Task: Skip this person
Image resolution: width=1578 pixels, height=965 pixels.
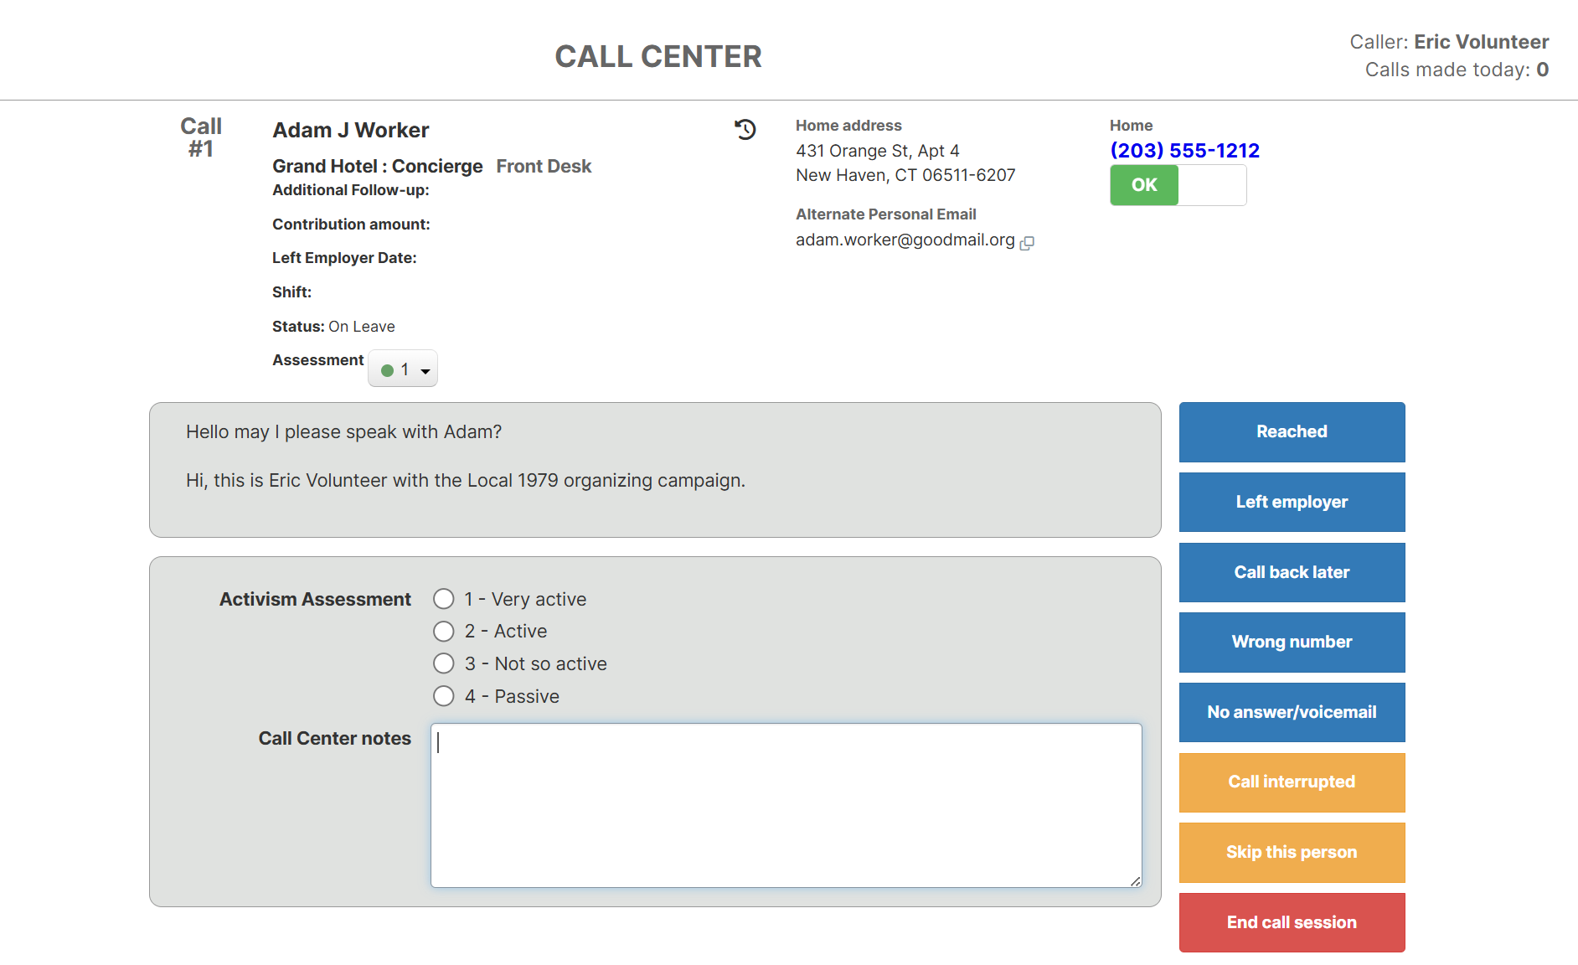Action: click(x=1291, y=852)
